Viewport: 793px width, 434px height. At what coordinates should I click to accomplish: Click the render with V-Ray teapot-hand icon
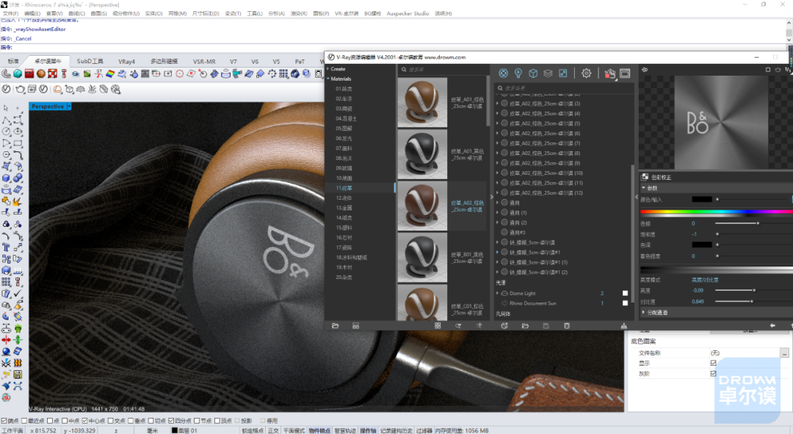click(610, 74)
